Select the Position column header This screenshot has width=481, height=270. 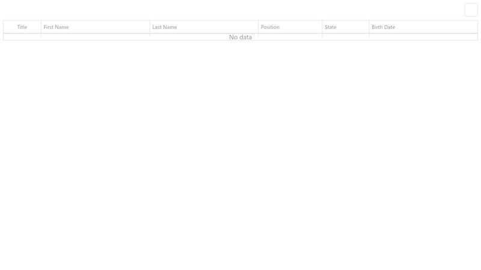point(270,27)
